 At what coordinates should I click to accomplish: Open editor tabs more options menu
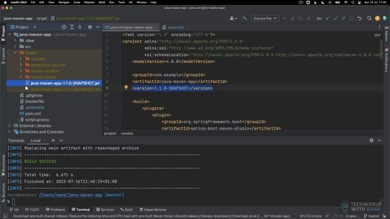tap(379, 27)
